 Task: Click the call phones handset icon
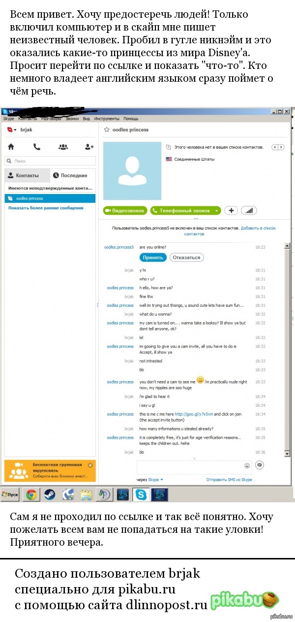(x=37, y=146)
